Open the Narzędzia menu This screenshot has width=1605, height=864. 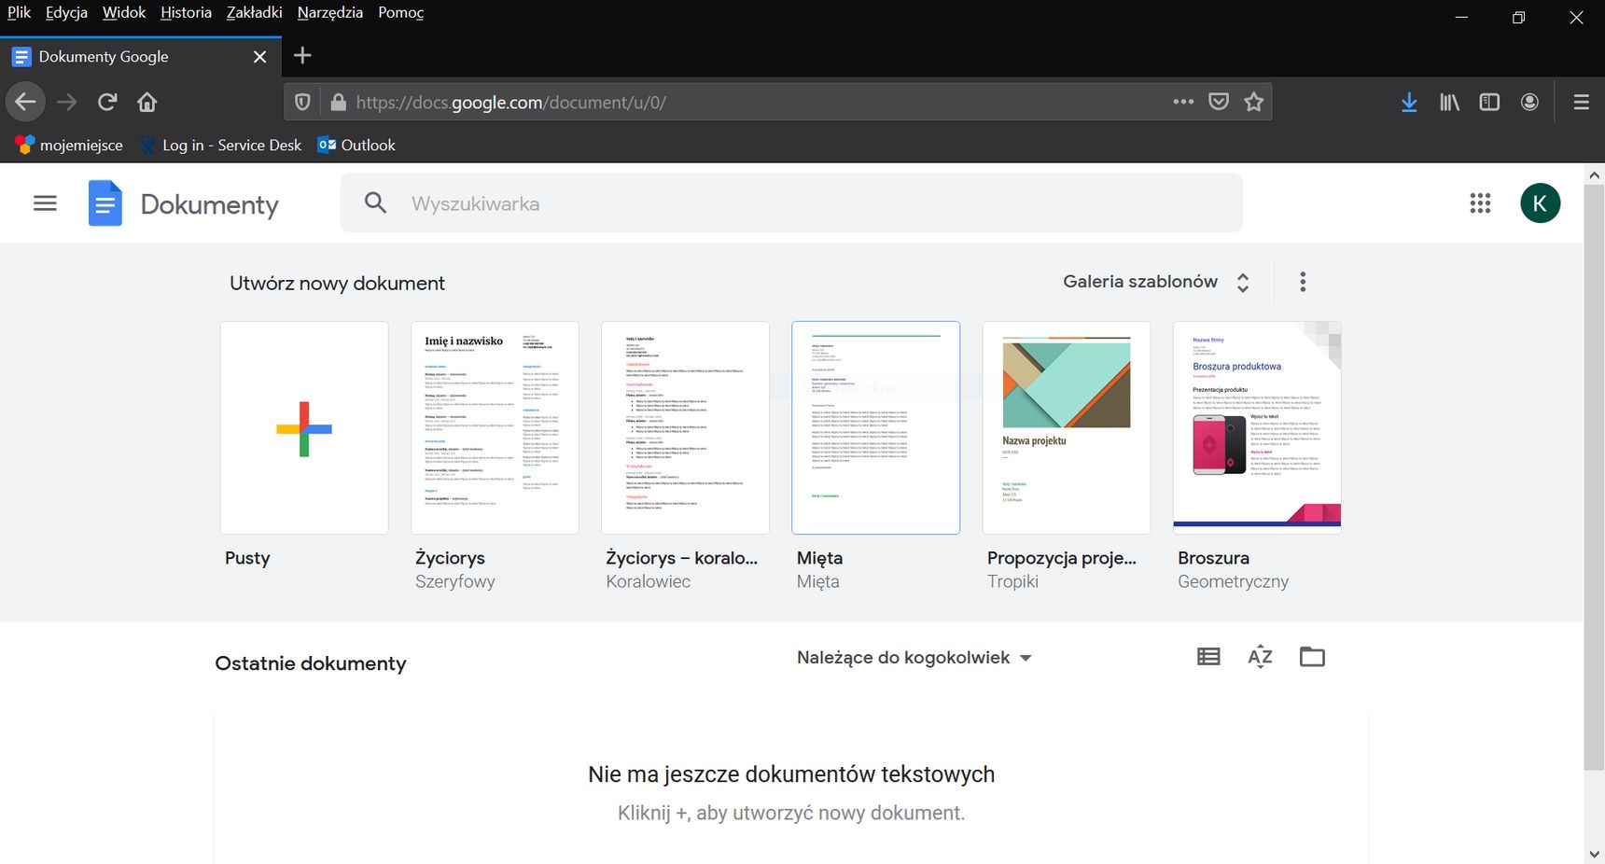coord(329,12)
